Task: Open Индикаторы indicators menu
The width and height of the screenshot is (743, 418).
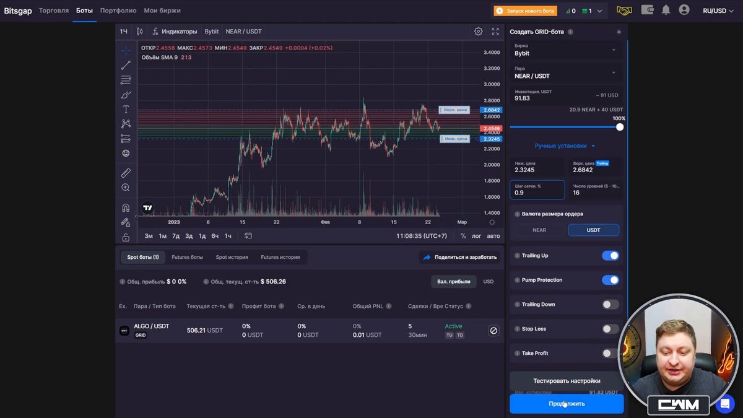Action: [x=175, y=32]
